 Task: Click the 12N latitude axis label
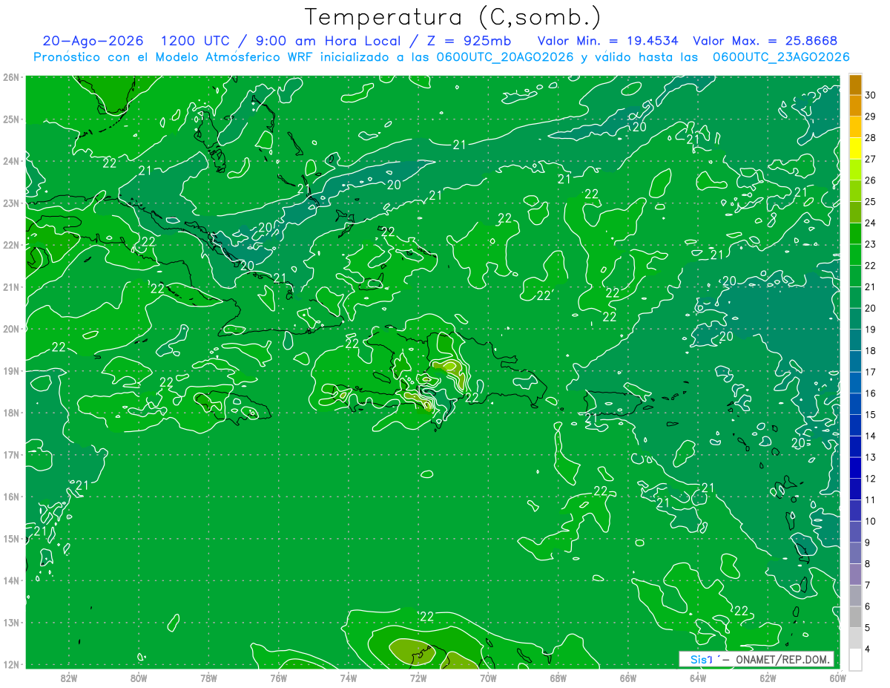11,664
